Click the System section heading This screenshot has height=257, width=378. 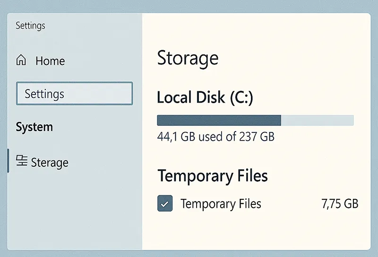[34, 127]
